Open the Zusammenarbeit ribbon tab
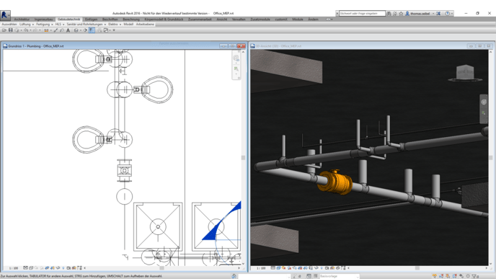Viewport: 496px width, 279px height. pos(200,19)
